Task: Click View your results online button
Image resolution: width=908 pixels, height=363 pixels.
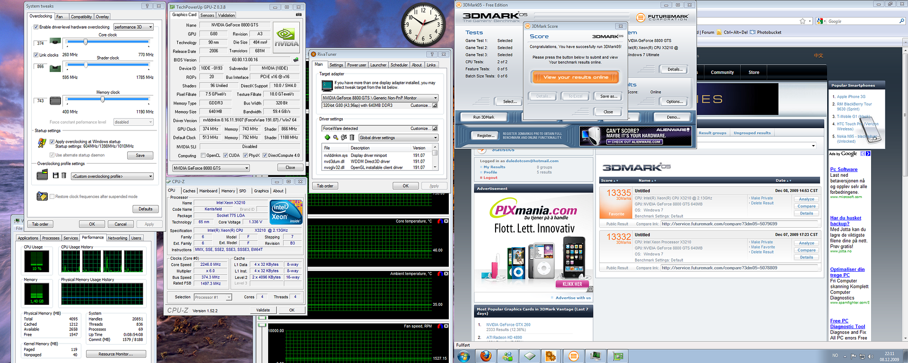Action: coord(576,77)
